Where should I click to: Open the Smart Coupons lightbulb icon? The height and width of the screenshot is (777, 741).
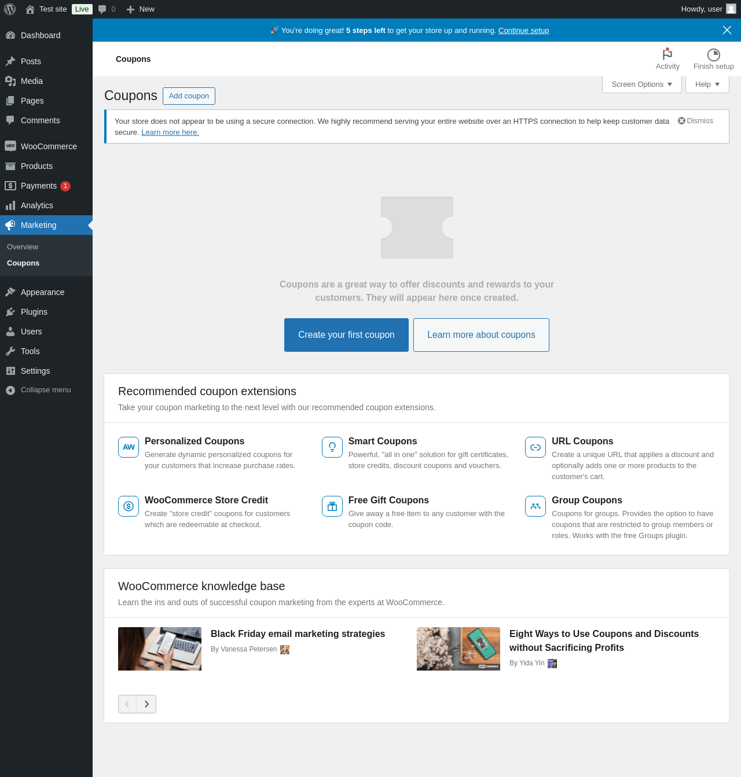(332, 447)
